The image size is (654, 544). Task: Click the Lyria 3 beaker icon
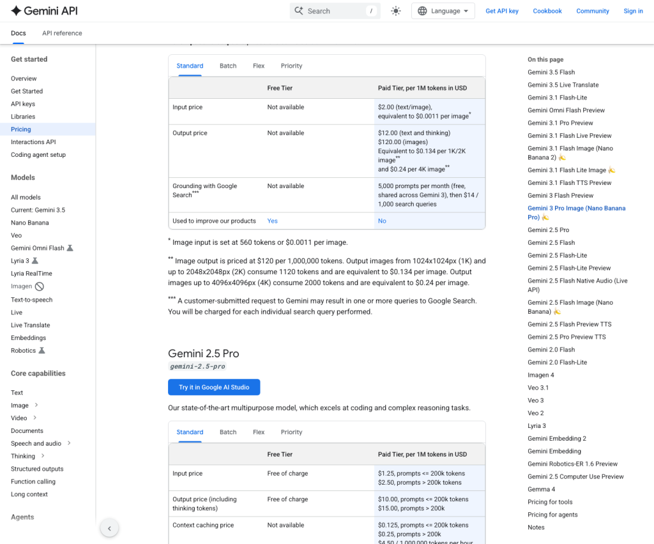35,261
